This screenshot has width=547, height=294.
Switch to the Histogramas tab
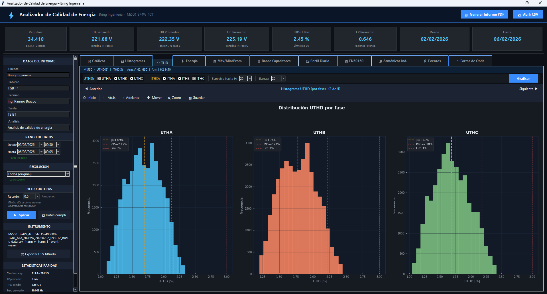point(133,61)
